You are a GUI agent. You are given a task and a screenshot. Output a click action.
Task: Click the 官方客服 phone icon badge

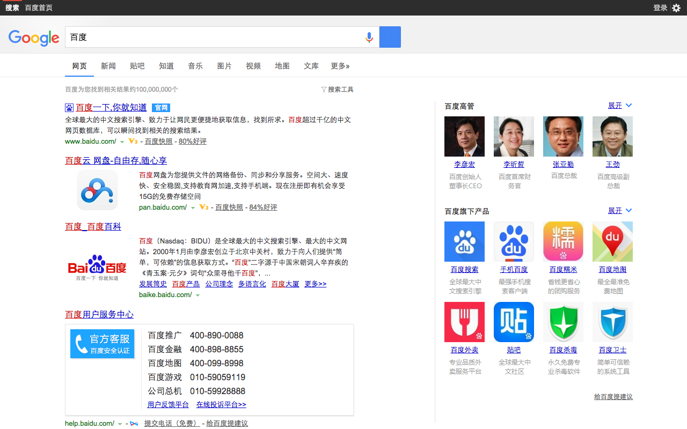pyautogui.click(x=103, y=344)
